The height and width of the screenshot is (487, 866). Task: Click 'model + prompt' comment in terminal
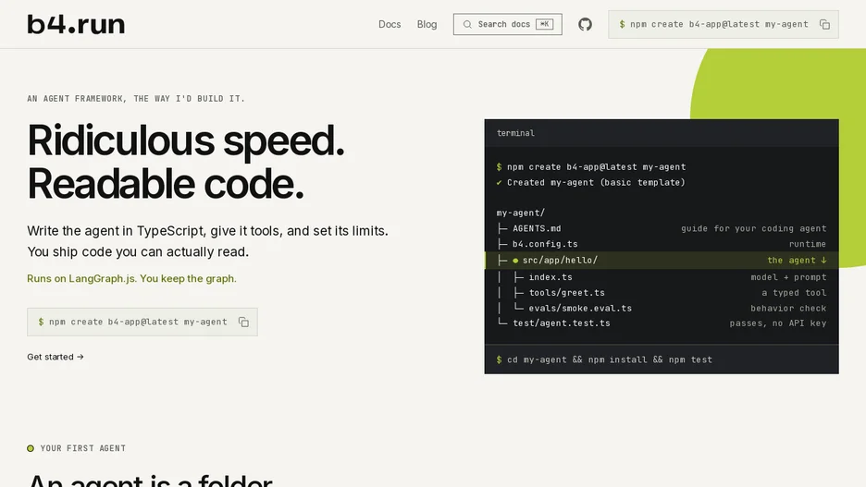788,277
